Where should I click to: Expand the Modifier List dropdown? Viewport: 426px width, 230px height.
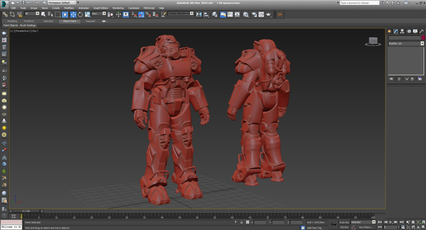pos(422,43)
